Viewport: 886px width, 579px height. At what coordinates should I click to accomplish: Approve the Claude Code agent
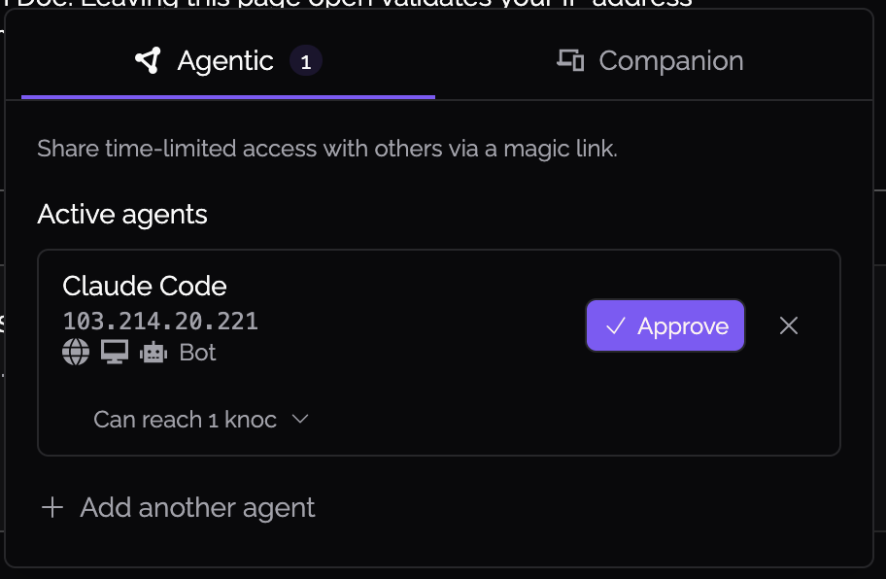click(665, 326)
